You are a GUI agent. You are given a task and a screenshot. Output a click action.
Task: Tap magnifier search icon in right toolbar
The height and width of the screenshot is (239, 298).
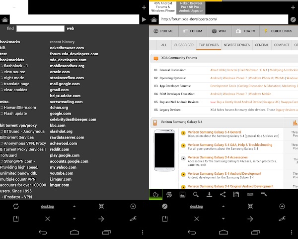pyautogui.click(x=196, y=195)
